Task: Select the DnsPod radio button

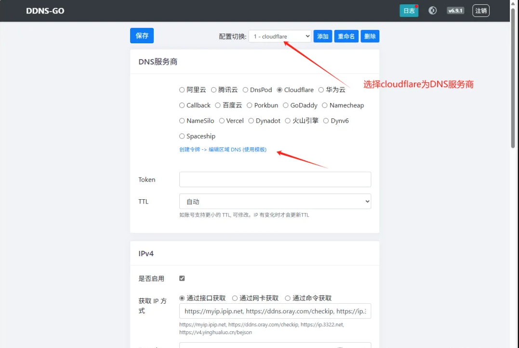Action: click(x=245, y=90)
